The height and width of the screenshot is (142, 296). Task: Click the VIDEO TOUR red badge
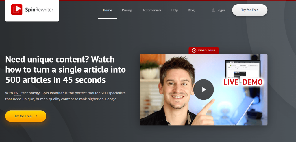[x=203, y=50]
